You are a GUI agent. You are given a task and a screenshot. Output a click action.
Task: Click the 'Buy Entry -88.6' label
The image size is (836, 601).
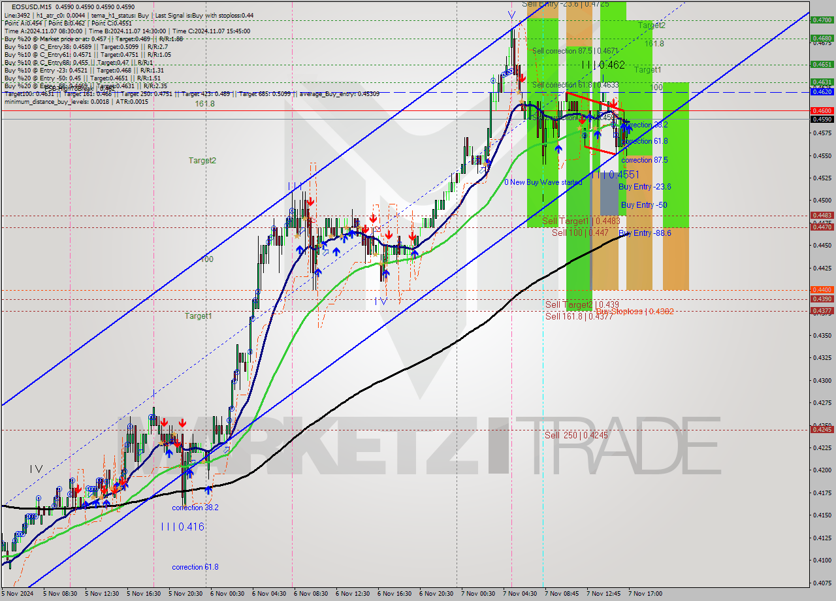645,233
